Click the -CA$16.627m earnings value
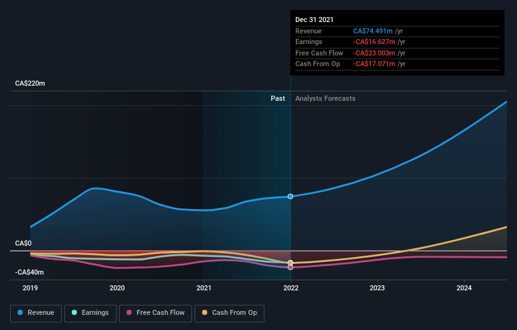Screen dimensions: 517x330 (374, 42)
